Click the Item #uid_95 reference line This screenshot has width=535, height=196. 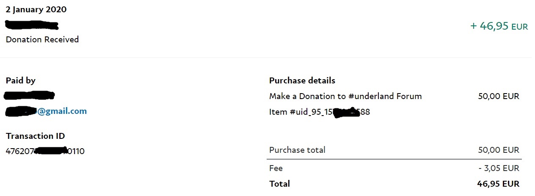(320, 112)
